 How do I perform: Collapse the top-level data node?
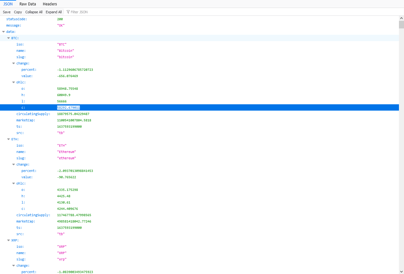coord(3,32)
